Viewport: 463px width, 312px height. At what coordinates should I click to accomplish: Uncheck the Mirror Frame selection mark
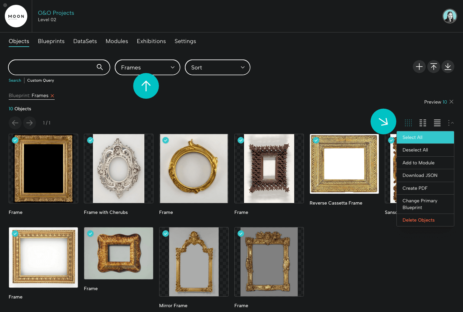(166, 234)
